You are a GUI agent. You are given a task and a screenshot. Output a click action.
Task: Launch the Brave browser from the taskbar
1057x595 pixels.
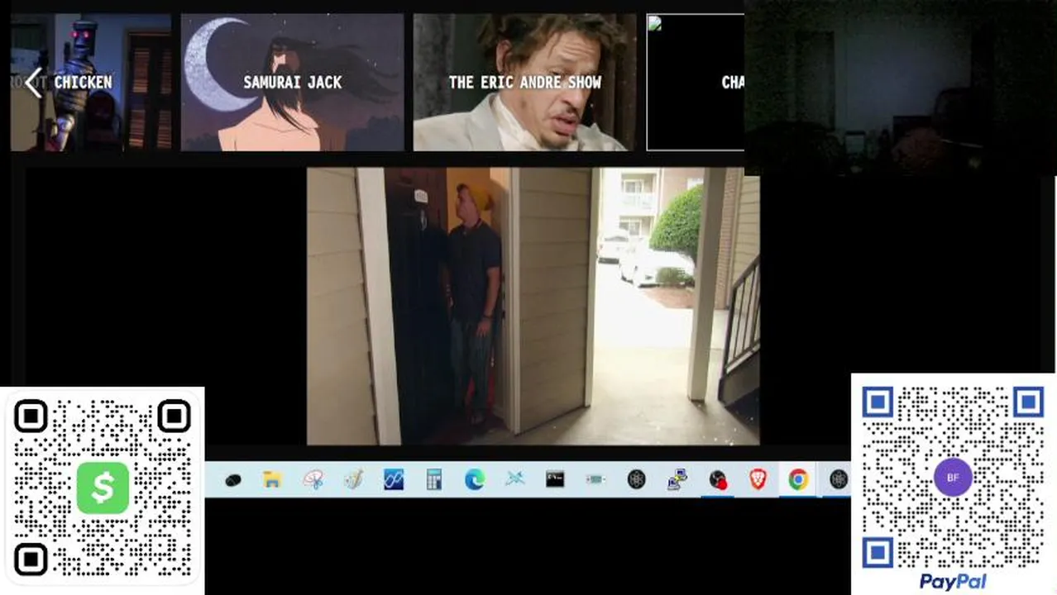click(x=758, y=479)
